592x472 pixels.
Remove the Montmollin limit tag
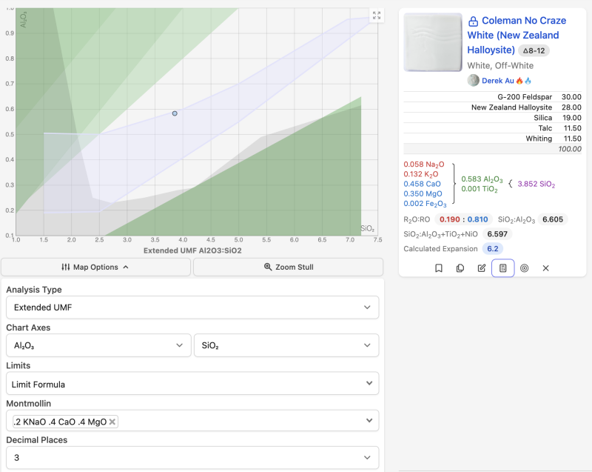click(x=112, y=422)
